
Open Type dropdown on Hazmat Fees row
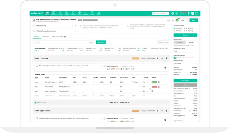pyautogui.click(x=42, y=87)
